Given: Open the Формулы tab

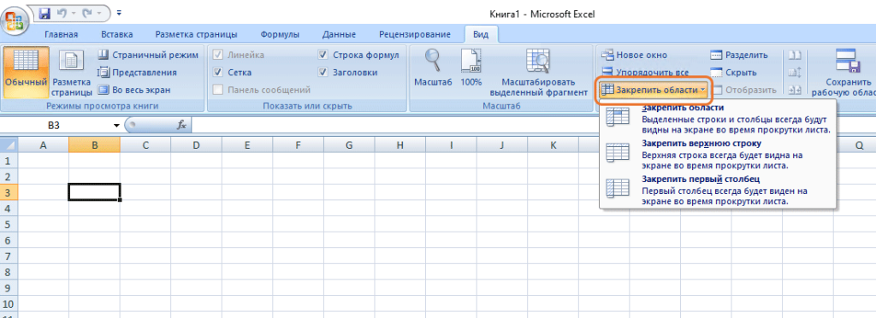Looking at the screenshot, I should pos(280,34).
